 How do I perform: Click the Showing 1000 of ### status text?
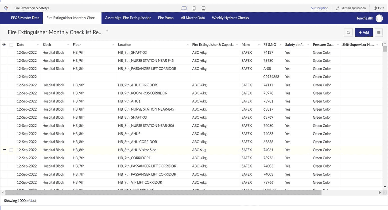tap(20, 201)
